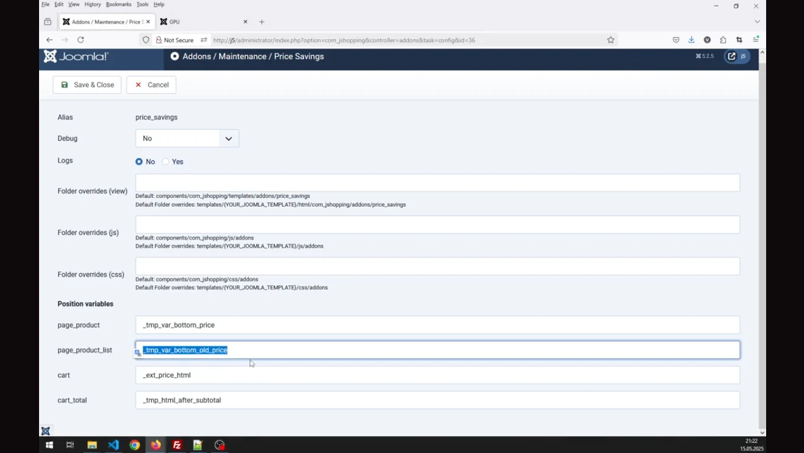
Task: Open Visual Studio Code from the taskbar
Action: coord(114,445)
